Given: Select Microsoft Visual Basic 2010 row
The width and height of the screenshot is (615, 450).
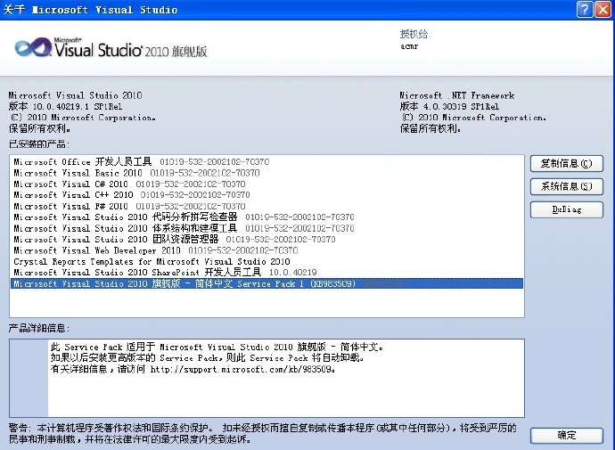Looking at the screenshot, I should coord(266,173).
